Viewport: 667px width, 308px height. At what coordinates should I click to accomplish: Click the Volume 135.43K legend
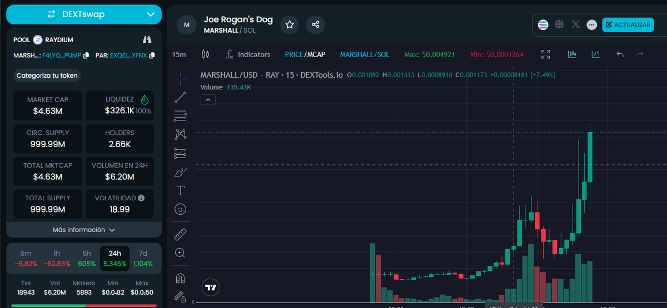[226, 87]
